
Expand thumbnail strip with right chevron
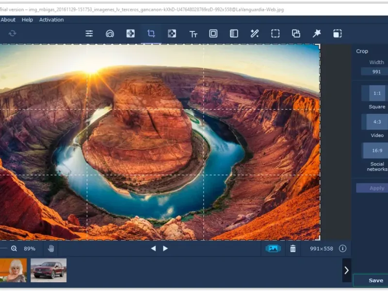pos(346,270)
